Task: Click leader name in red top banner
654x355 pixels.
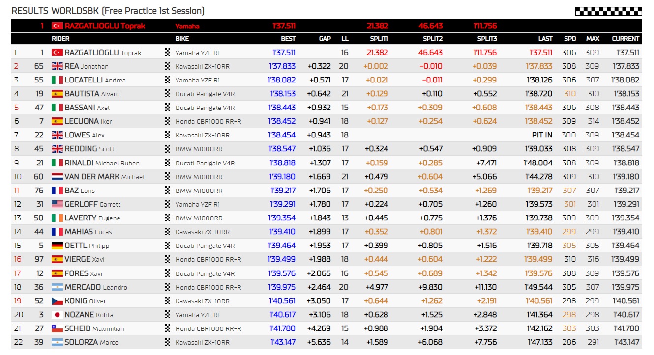Action: (105, 26)
